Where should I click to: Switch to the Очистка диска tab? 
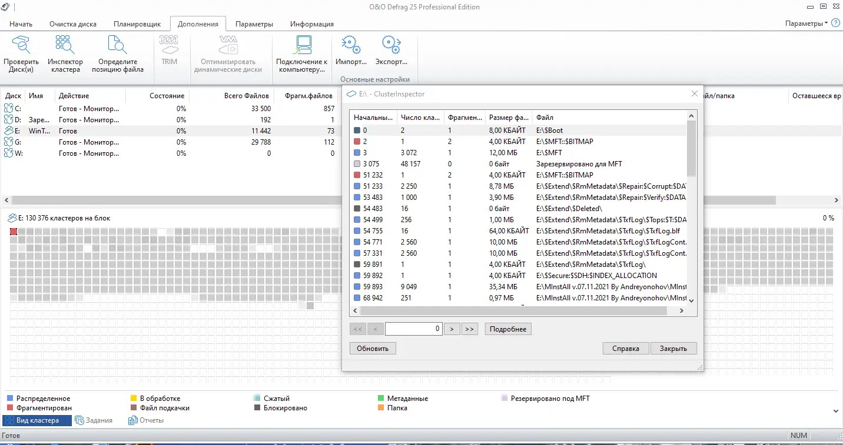point(73,24)
